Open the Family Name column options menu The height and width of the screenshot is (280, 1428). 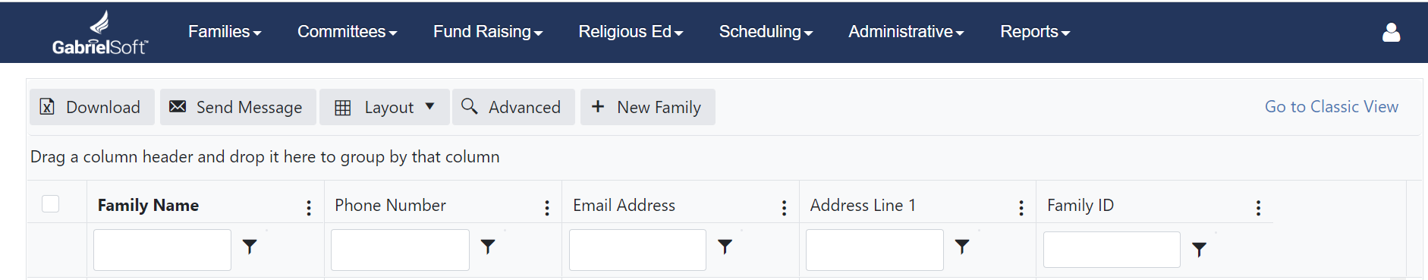click(309, 207)
